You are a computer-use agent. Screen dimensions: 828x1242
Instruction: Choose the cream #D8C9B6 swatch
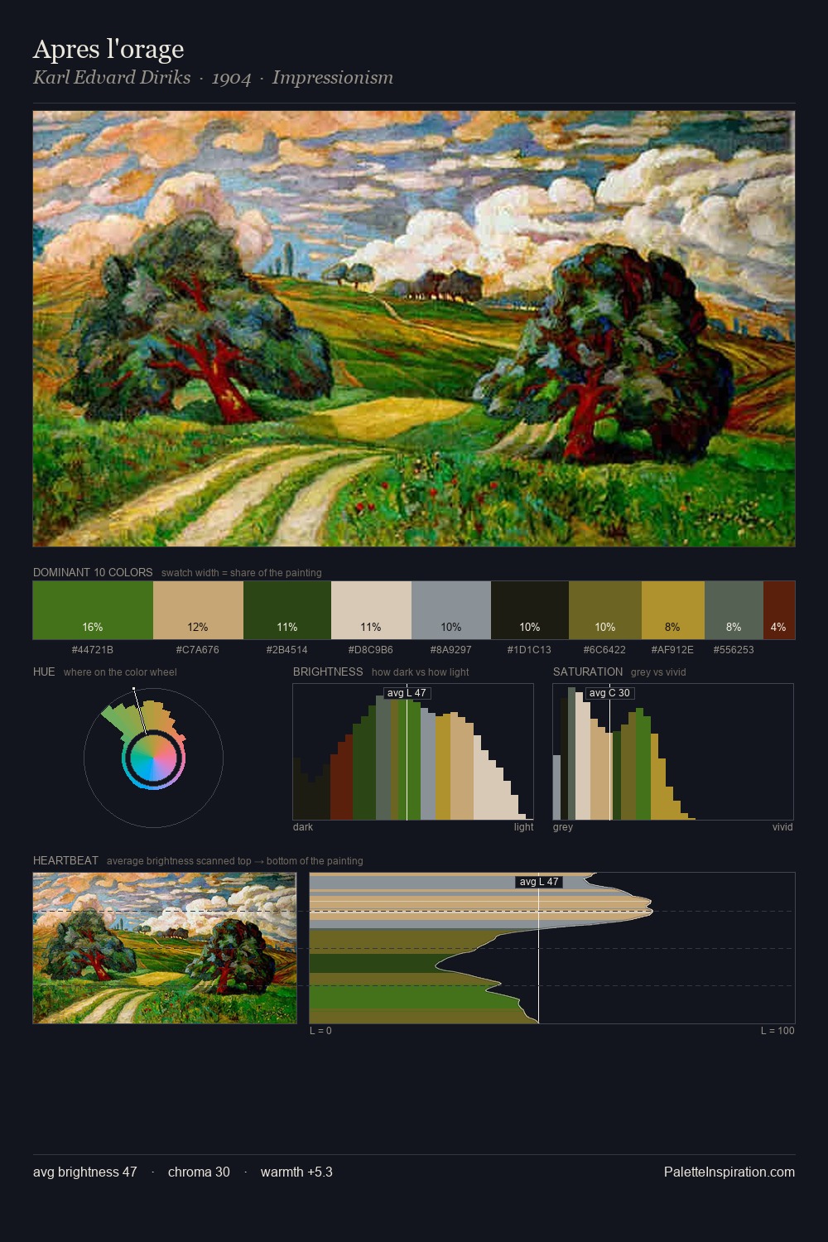coord(371,610)
